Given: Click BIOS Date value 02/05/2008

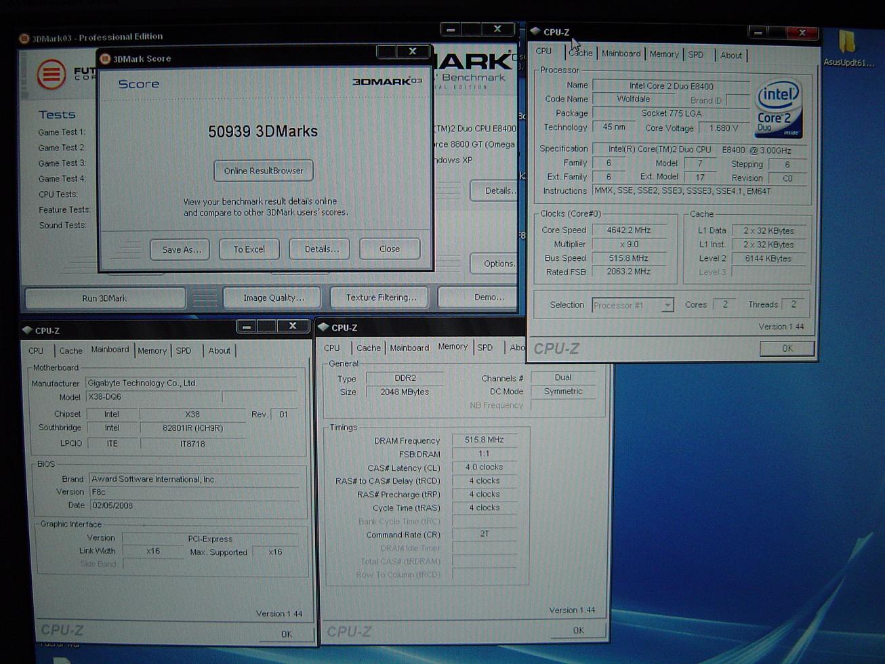Looking at the screenshot, I should (194, 505).
